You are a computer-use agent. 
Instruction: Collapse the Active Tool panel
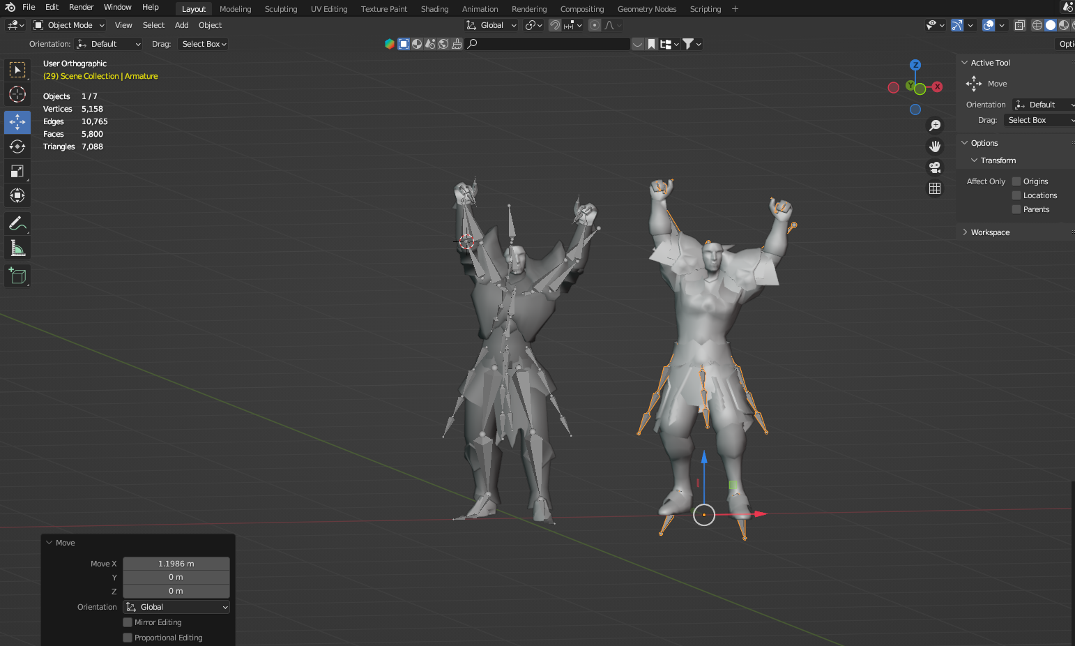pyautogui.click(x=965, y=63)
